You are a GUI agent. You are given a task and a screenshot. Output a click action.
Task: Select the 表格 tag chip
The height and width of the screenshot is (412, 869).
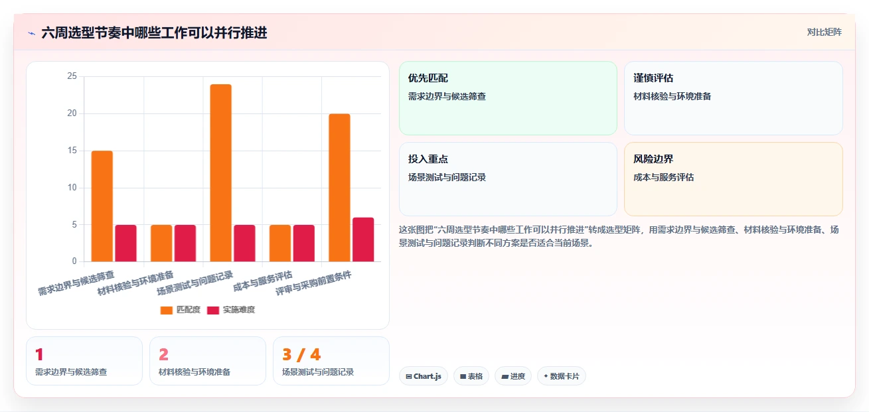pyautogui.click(x=471, y=376)
